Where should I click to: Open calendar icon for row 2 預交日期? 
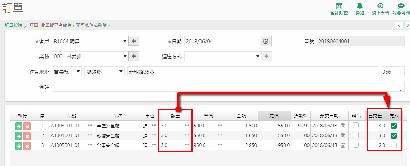click(x=343, y=135)
